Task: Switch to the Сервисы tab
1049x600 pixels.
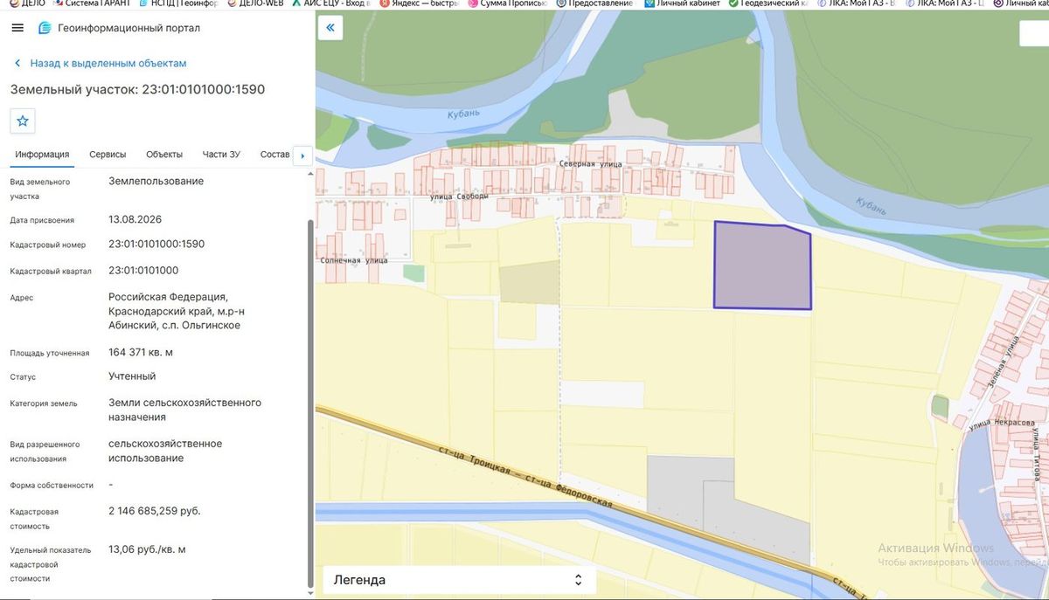Action: click(x=108, y=155)
